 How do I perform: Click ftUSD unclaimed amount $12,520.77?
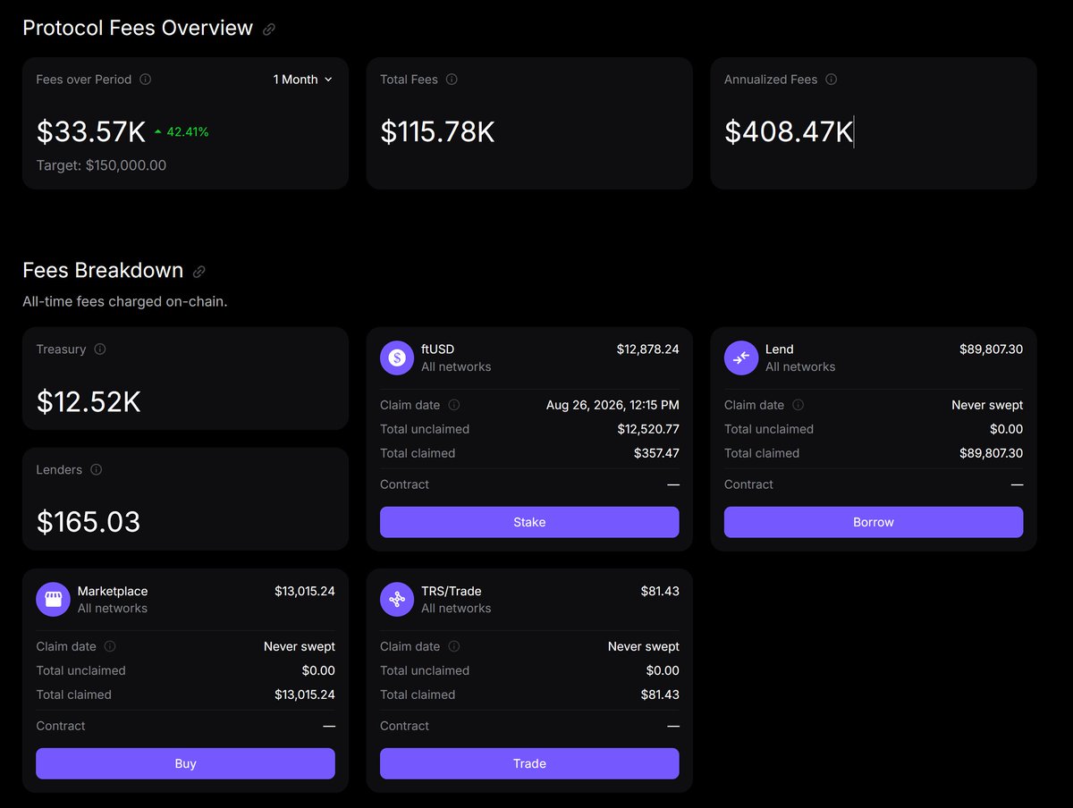point(648,429)
